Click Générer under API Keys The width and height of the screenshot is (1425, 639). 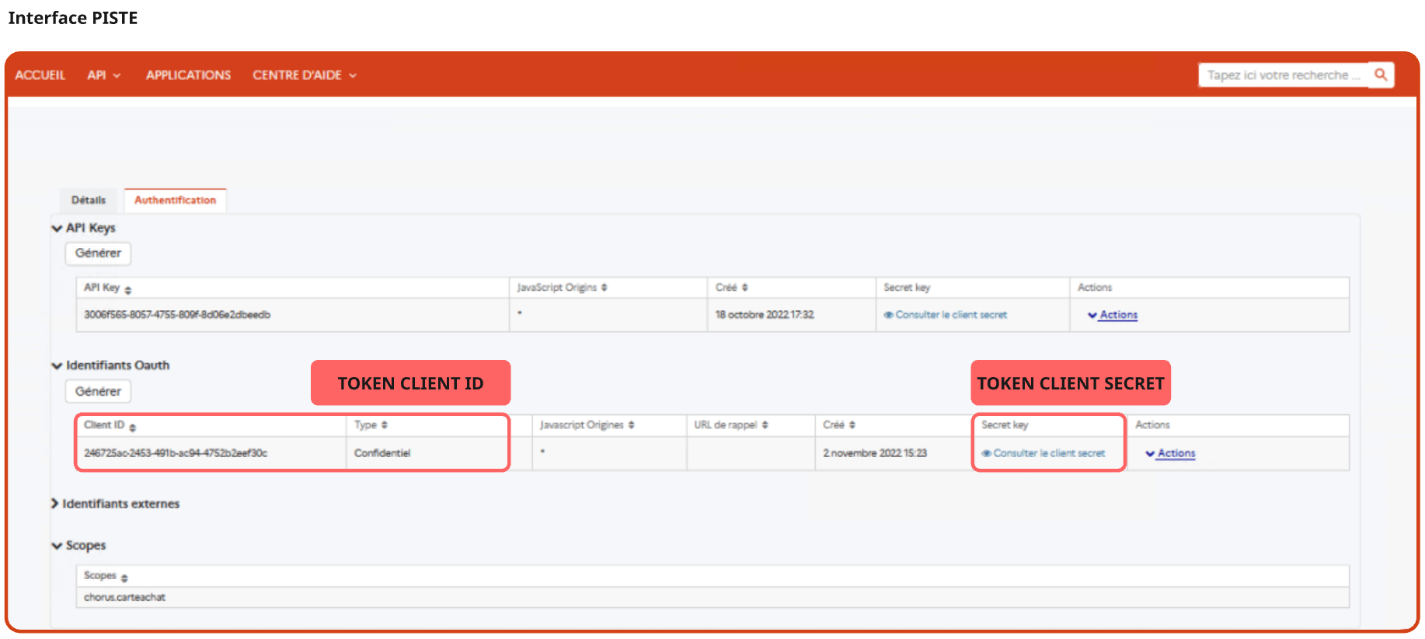coord(98,253)
